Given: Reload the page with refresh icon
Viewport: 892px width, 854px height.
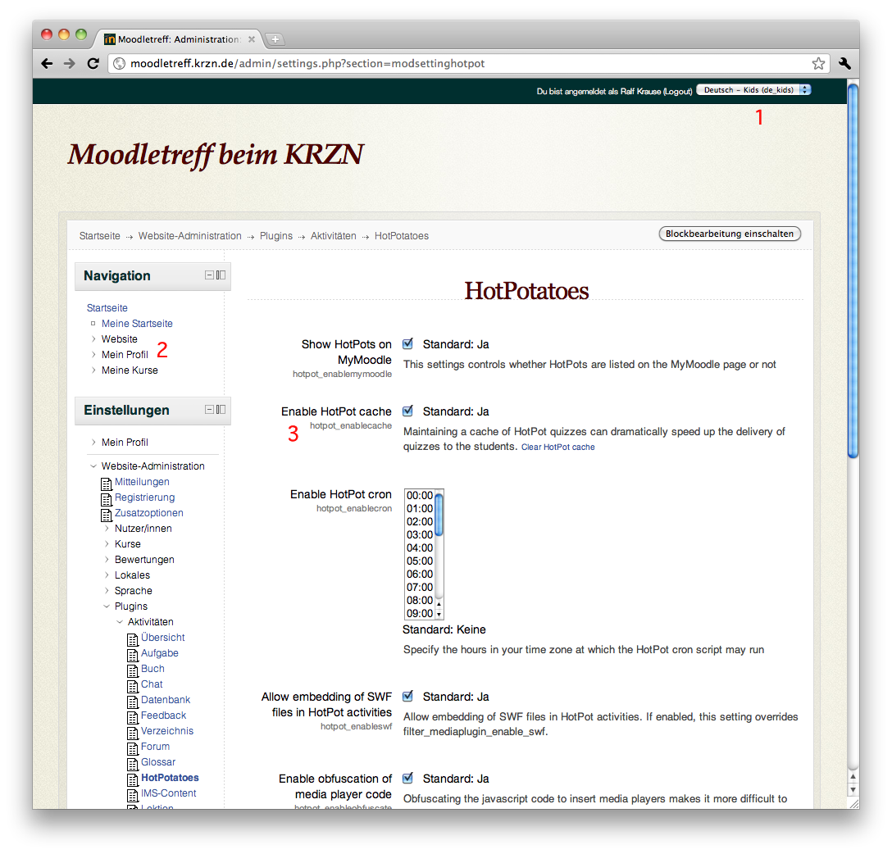Looking at the screenshot, I should click(x=93, y=64).
